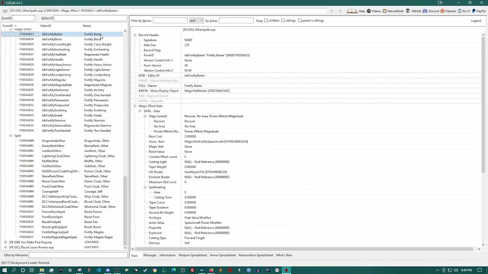
Task: Open Cortana from the taskbar
Action: (23, 270)
